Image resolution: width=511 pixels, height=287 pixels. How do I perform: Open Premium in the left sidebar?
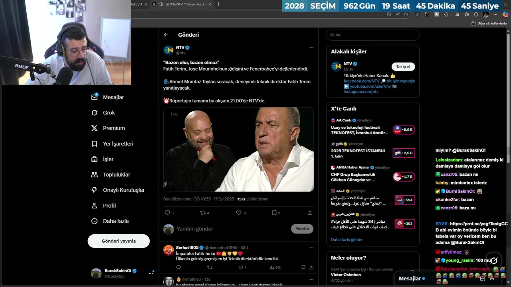tap(108, 128)
